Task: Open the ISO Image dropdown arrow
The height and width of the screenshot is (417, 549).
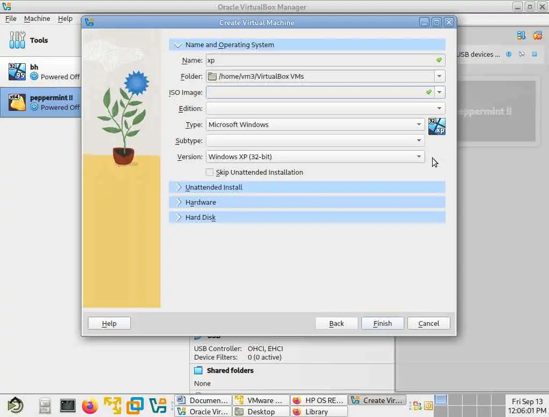Action: pyautogui.click(x=440, y=92)
